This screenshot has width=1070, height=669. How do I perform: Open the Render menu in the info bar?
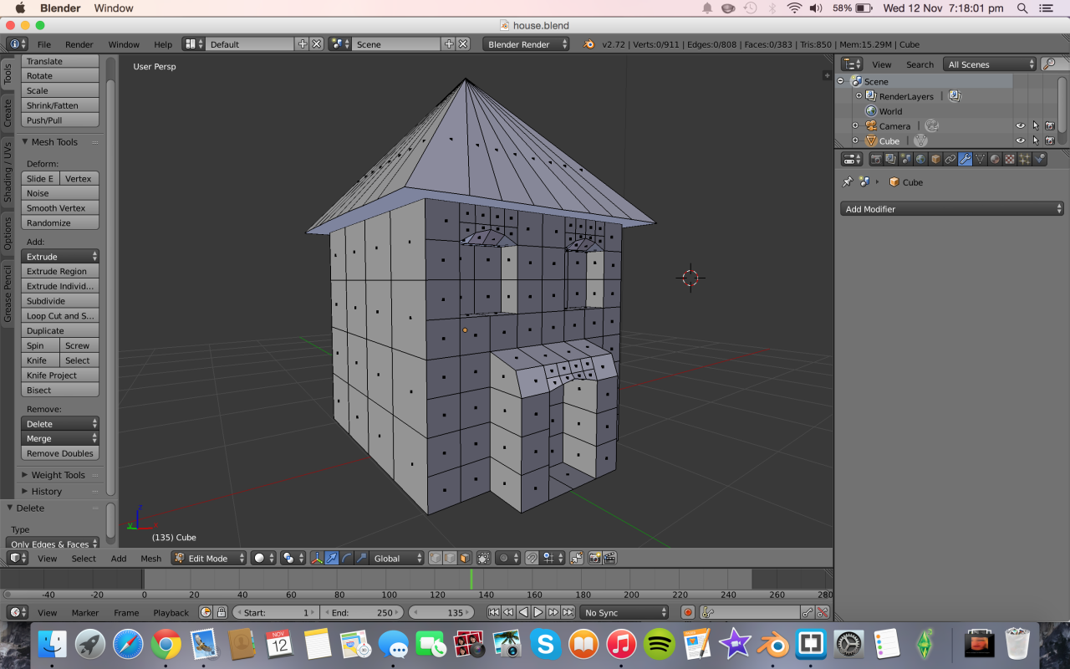(79, 44)
